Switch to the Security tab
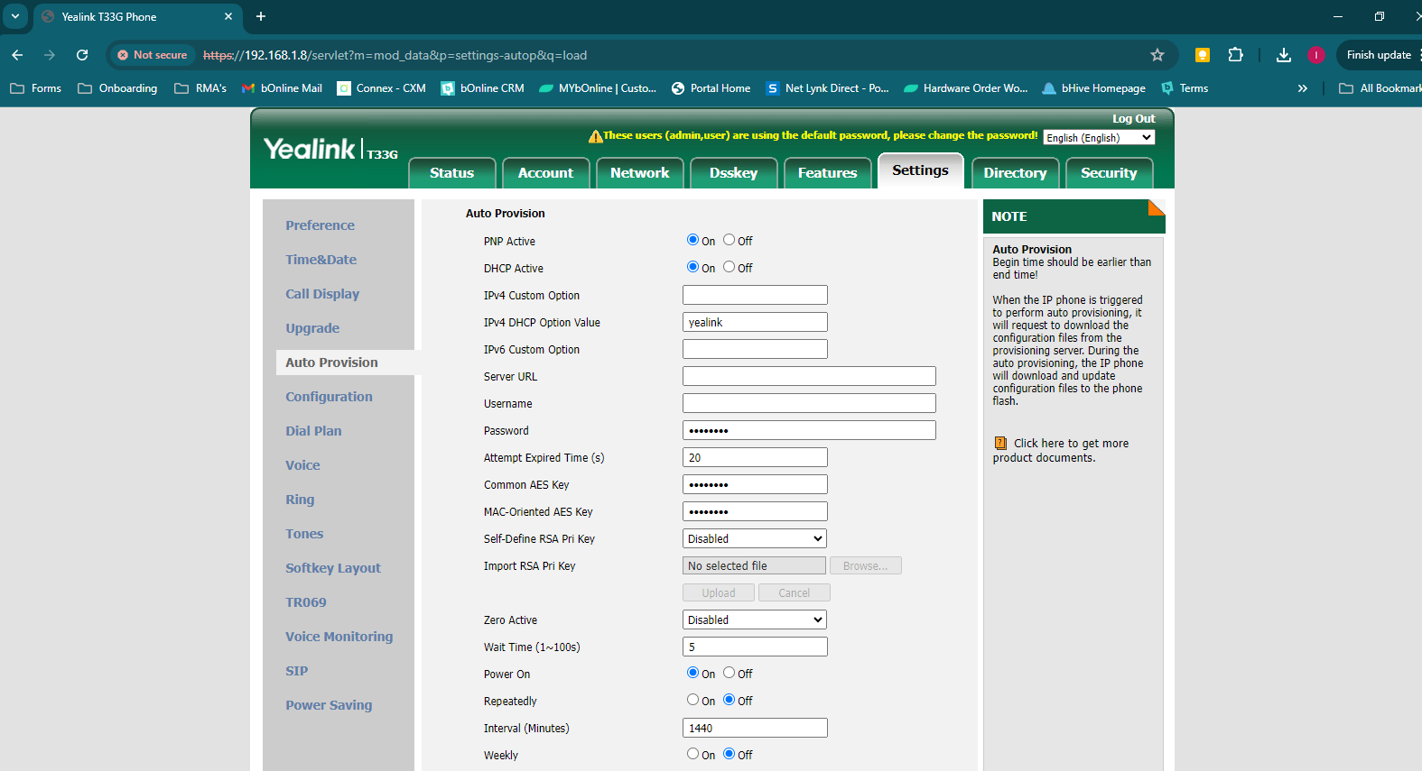Image resolution: width=1422 pixels, height=771 pixels. click(x=1110, y=172)
